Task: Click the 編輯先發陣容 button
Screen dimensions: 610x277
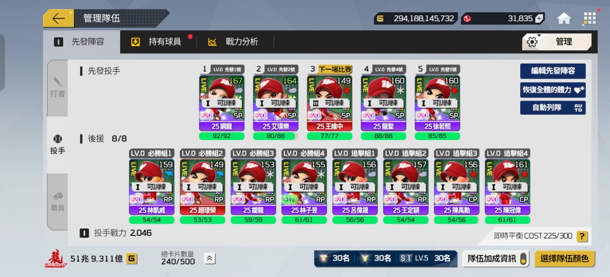Action: coord(553,71)
